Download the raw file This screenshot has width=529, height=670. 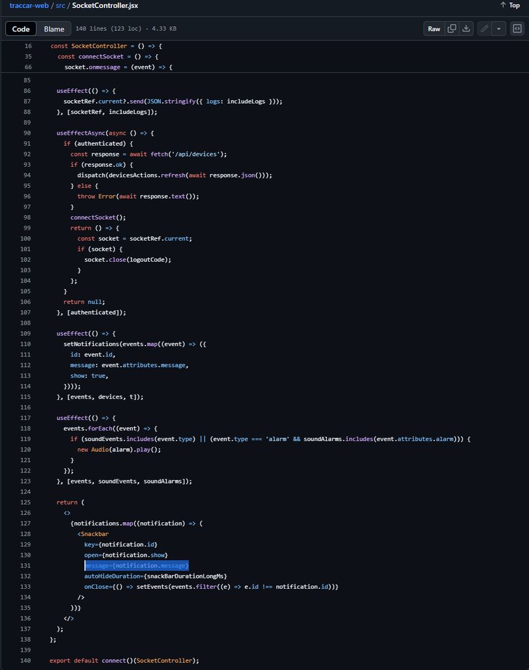(x=466, y=29)
